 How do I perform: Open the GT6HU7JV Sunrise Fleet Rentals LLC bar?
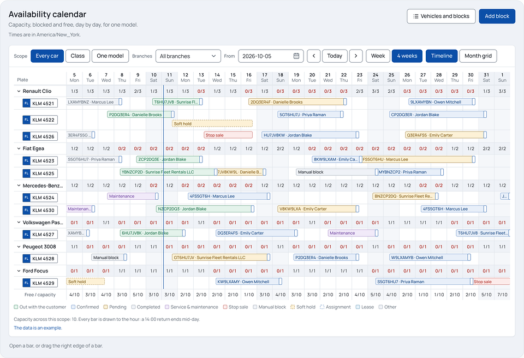(221, 258)
